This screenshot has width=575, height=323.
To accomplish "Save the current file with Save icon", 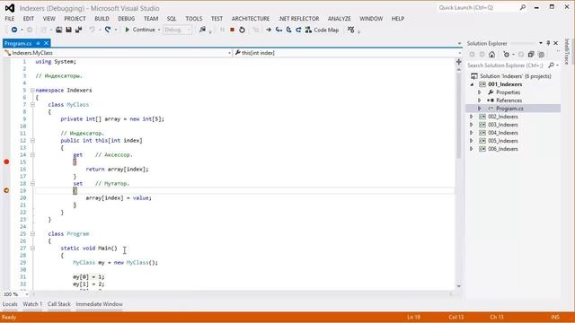I will (x=68, y=30).
